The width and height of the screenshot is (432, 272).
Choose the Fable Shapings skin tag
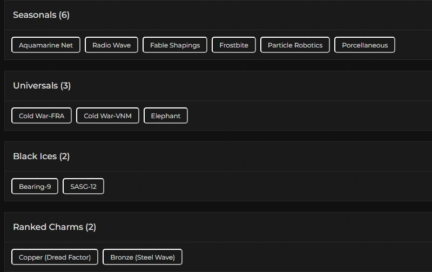click(x=175, y=45)
